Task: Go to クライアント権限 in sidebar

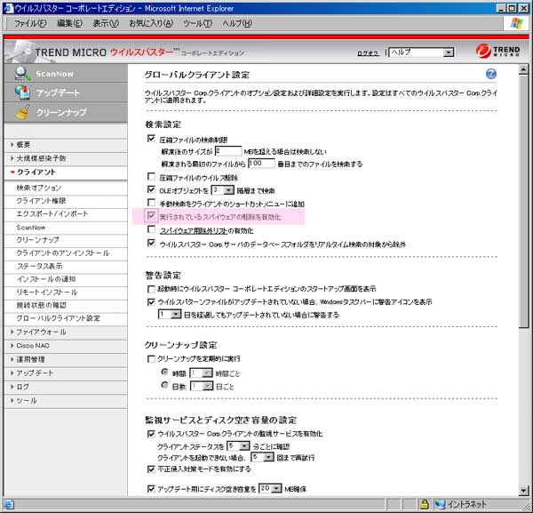Action: click(x=41, y=201)
